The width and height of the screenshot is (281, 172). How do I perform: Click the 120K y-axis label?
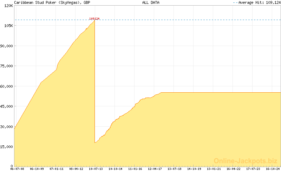coord(8,6)
